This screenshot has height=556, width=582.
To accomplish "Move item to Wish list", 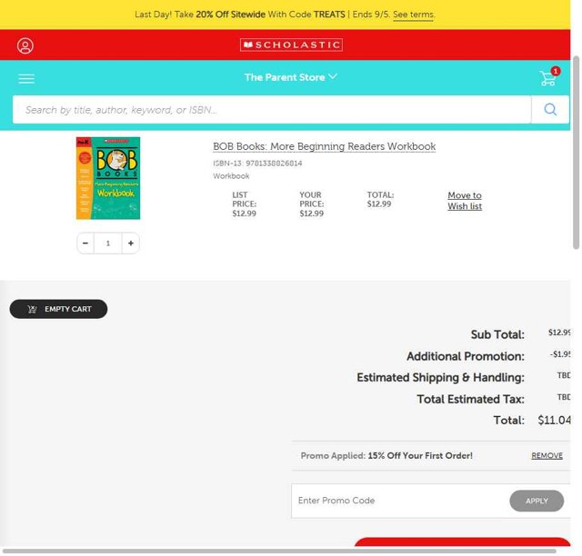I will (465, 201).
